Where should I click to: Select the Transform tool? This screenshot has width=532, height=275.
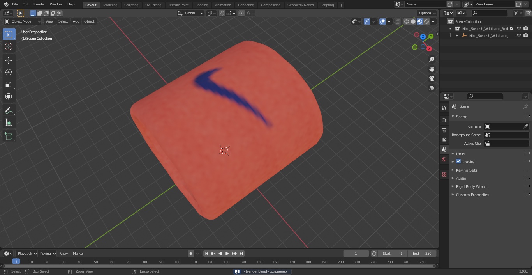[x=9, y=96]
